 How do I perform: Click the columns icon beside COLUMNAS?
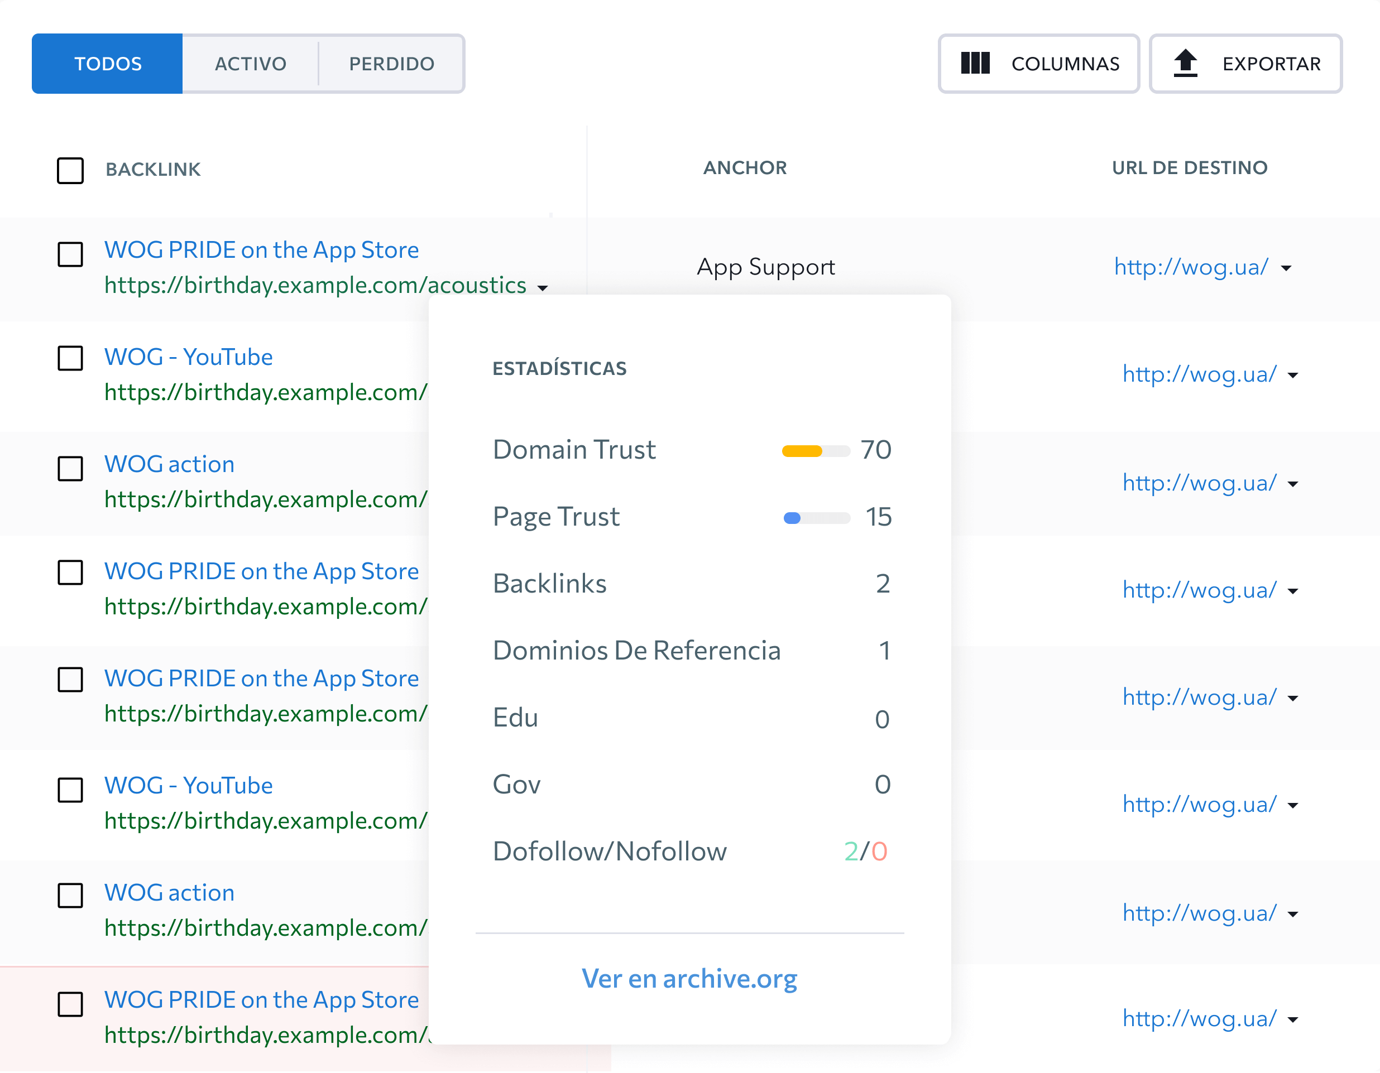975,63
